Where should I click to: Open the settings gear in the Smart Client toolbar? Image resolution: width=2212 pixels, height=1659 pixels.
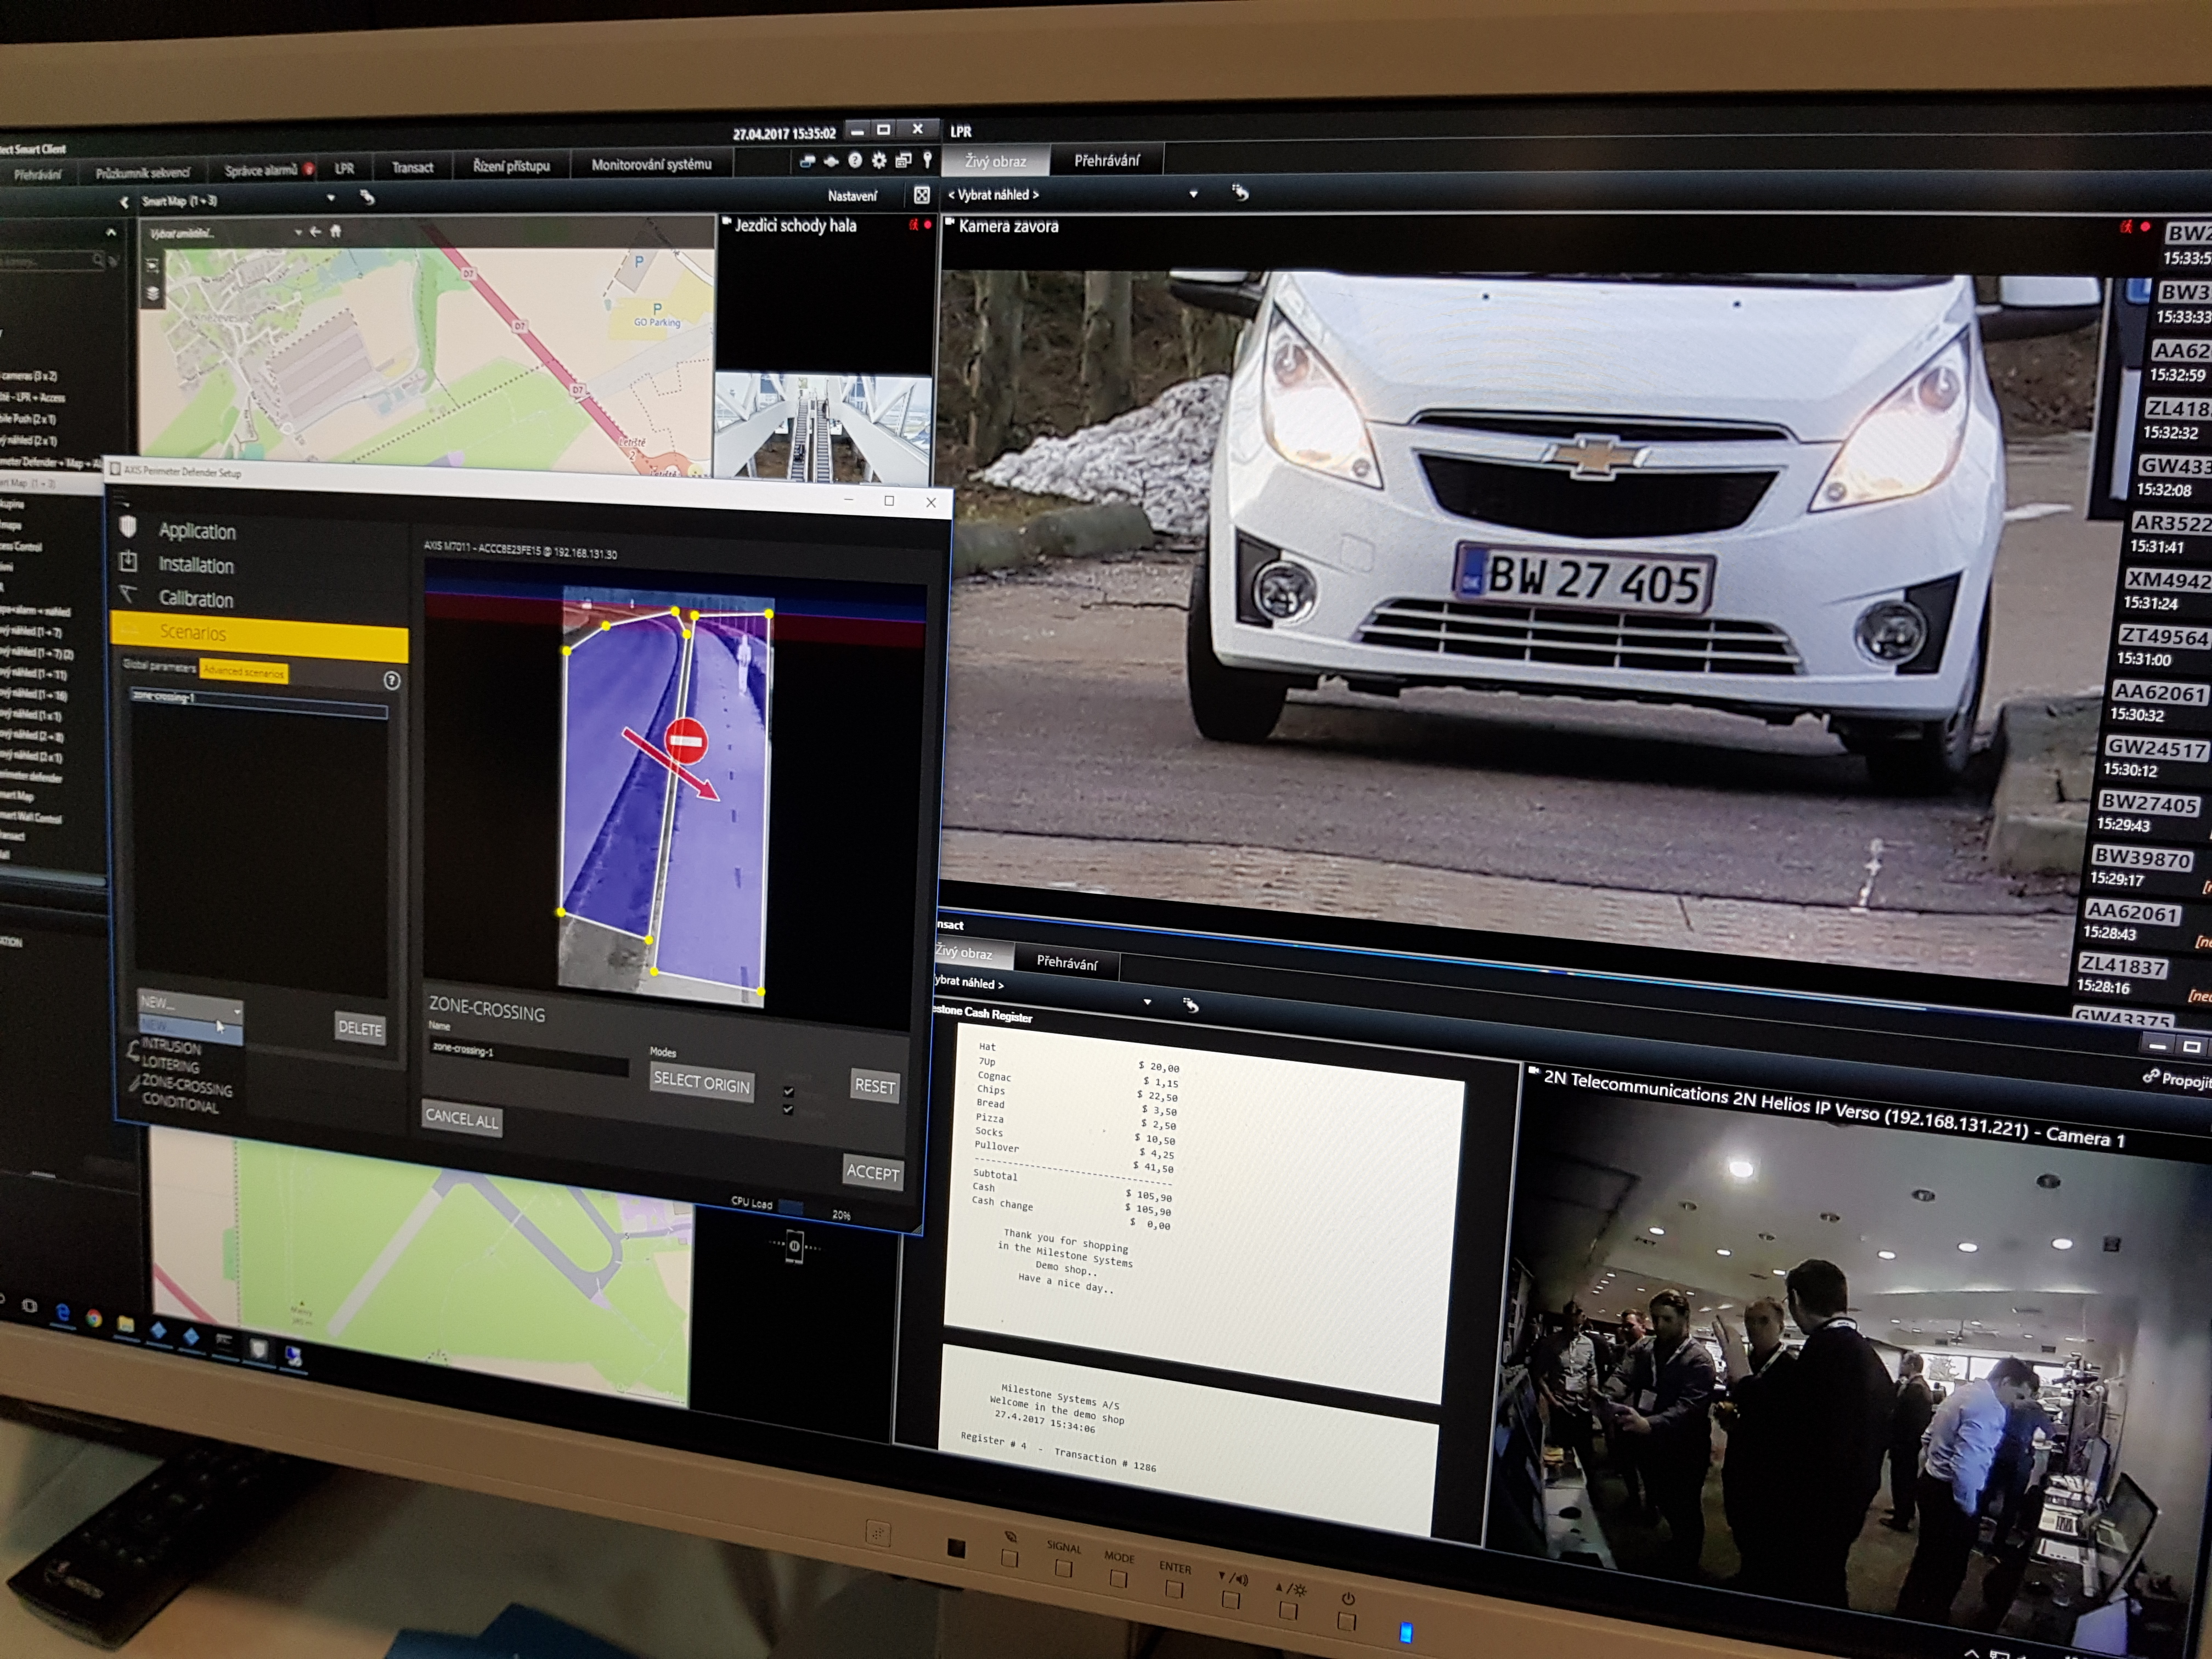click(879, 160)
